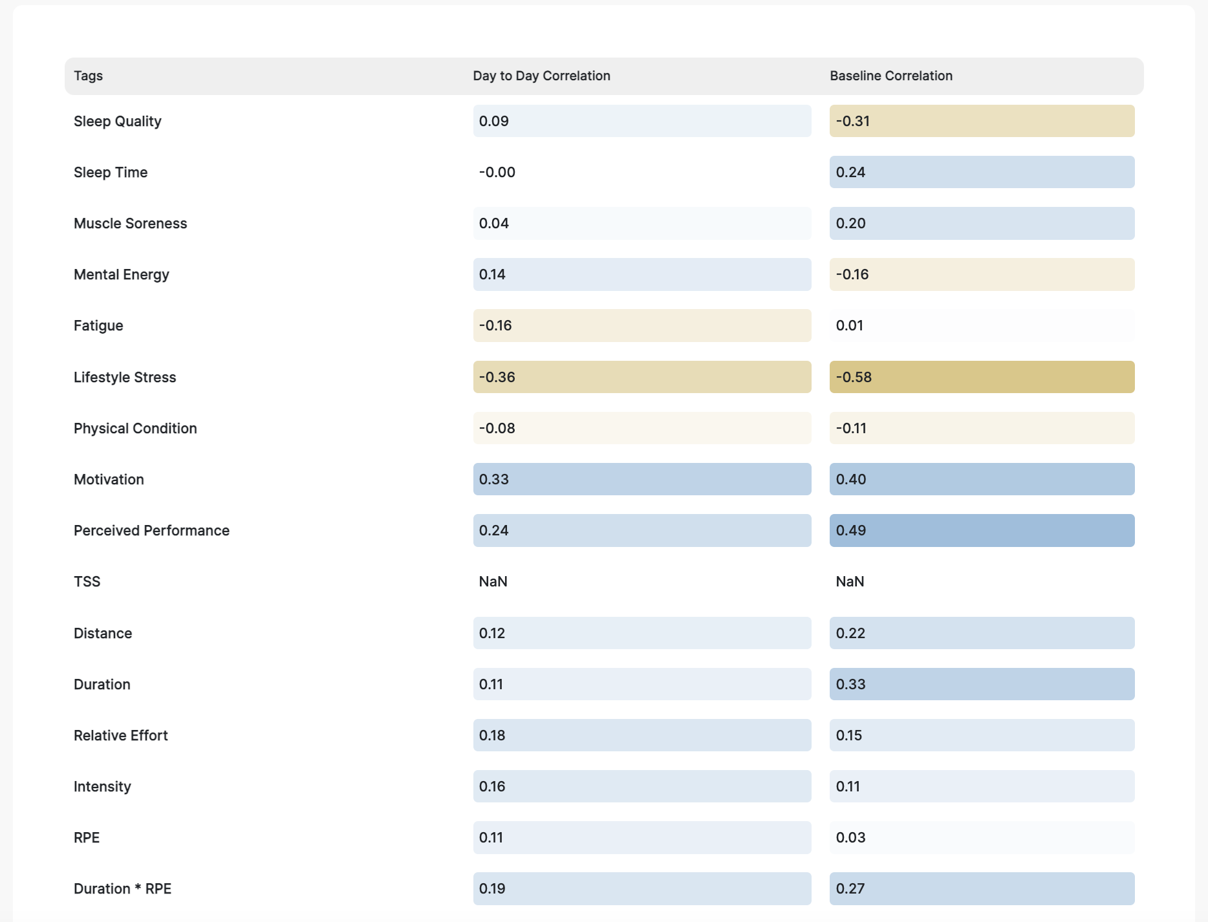This screenshot has width=1208, height=922.
Task: Select the Relative Effort row label
Action: 120,735
